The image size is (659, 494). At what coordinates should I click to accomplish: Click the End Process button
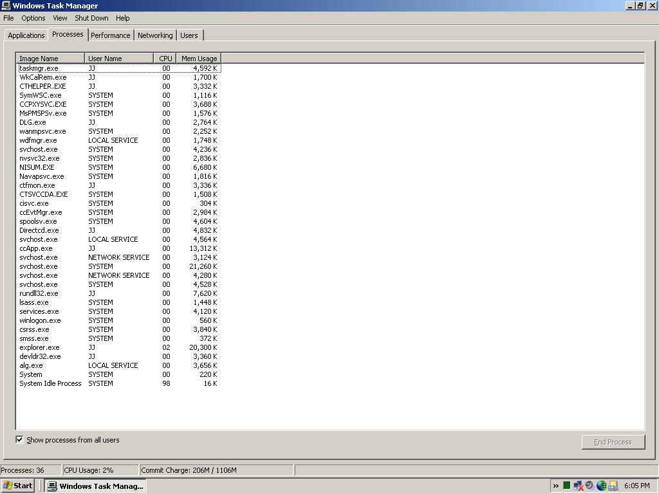click(613, 442)
